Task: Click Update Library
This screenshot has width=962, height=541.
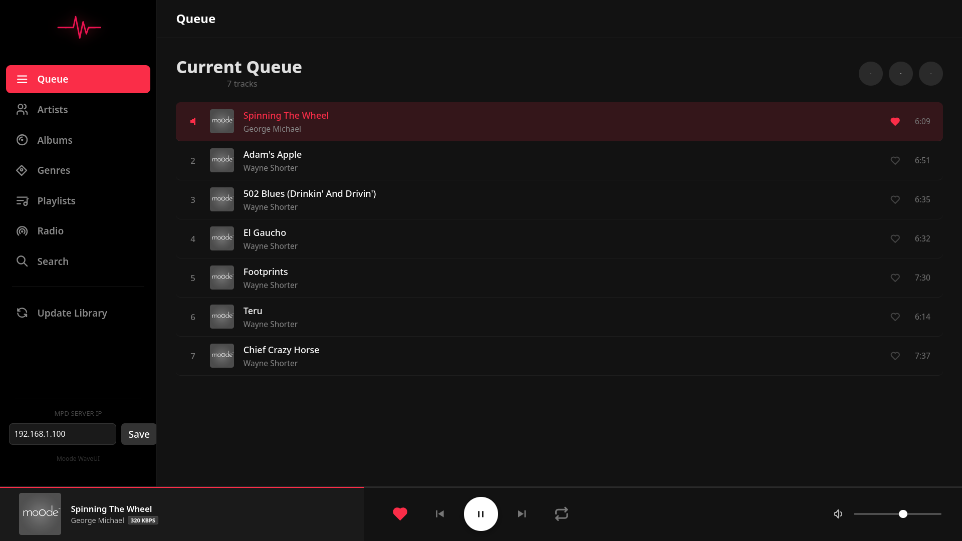Action: [x=72, y=313]
